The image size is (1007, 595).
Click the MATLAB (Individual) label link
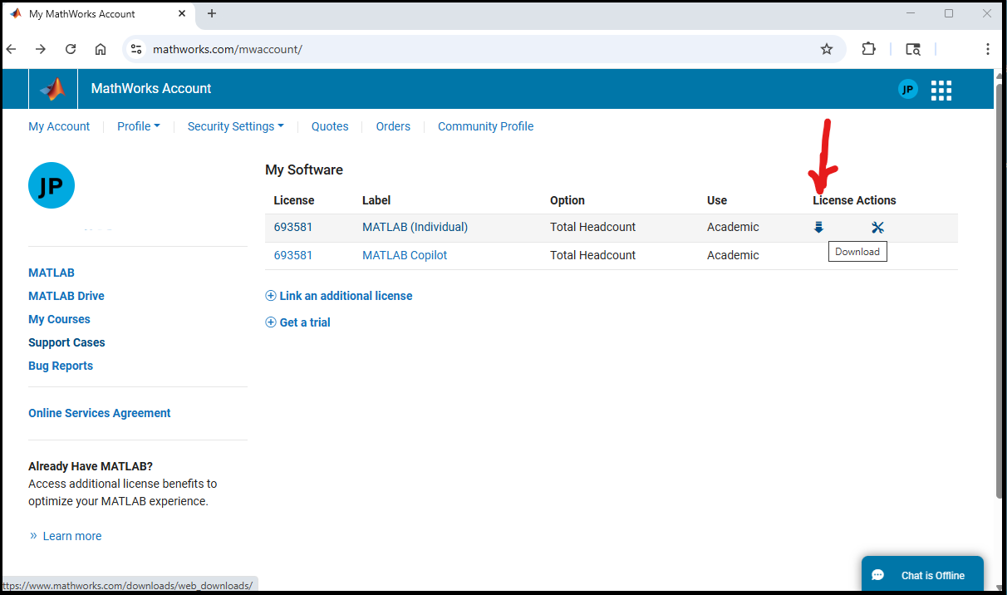pyautogui.click(x=415, y=227)
